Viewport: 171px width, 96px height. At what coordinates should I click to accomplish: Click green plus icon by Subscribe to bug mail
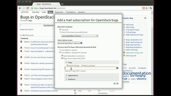[124, 53]
